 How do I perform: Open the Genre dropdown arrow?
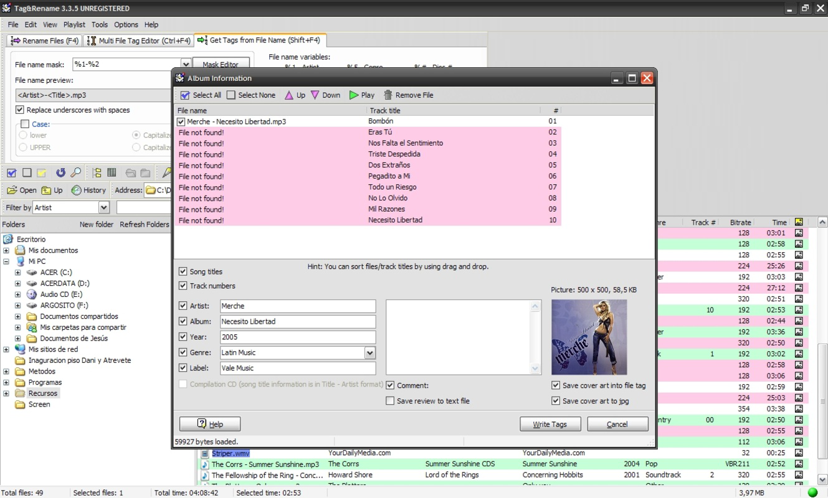[370, 352]
